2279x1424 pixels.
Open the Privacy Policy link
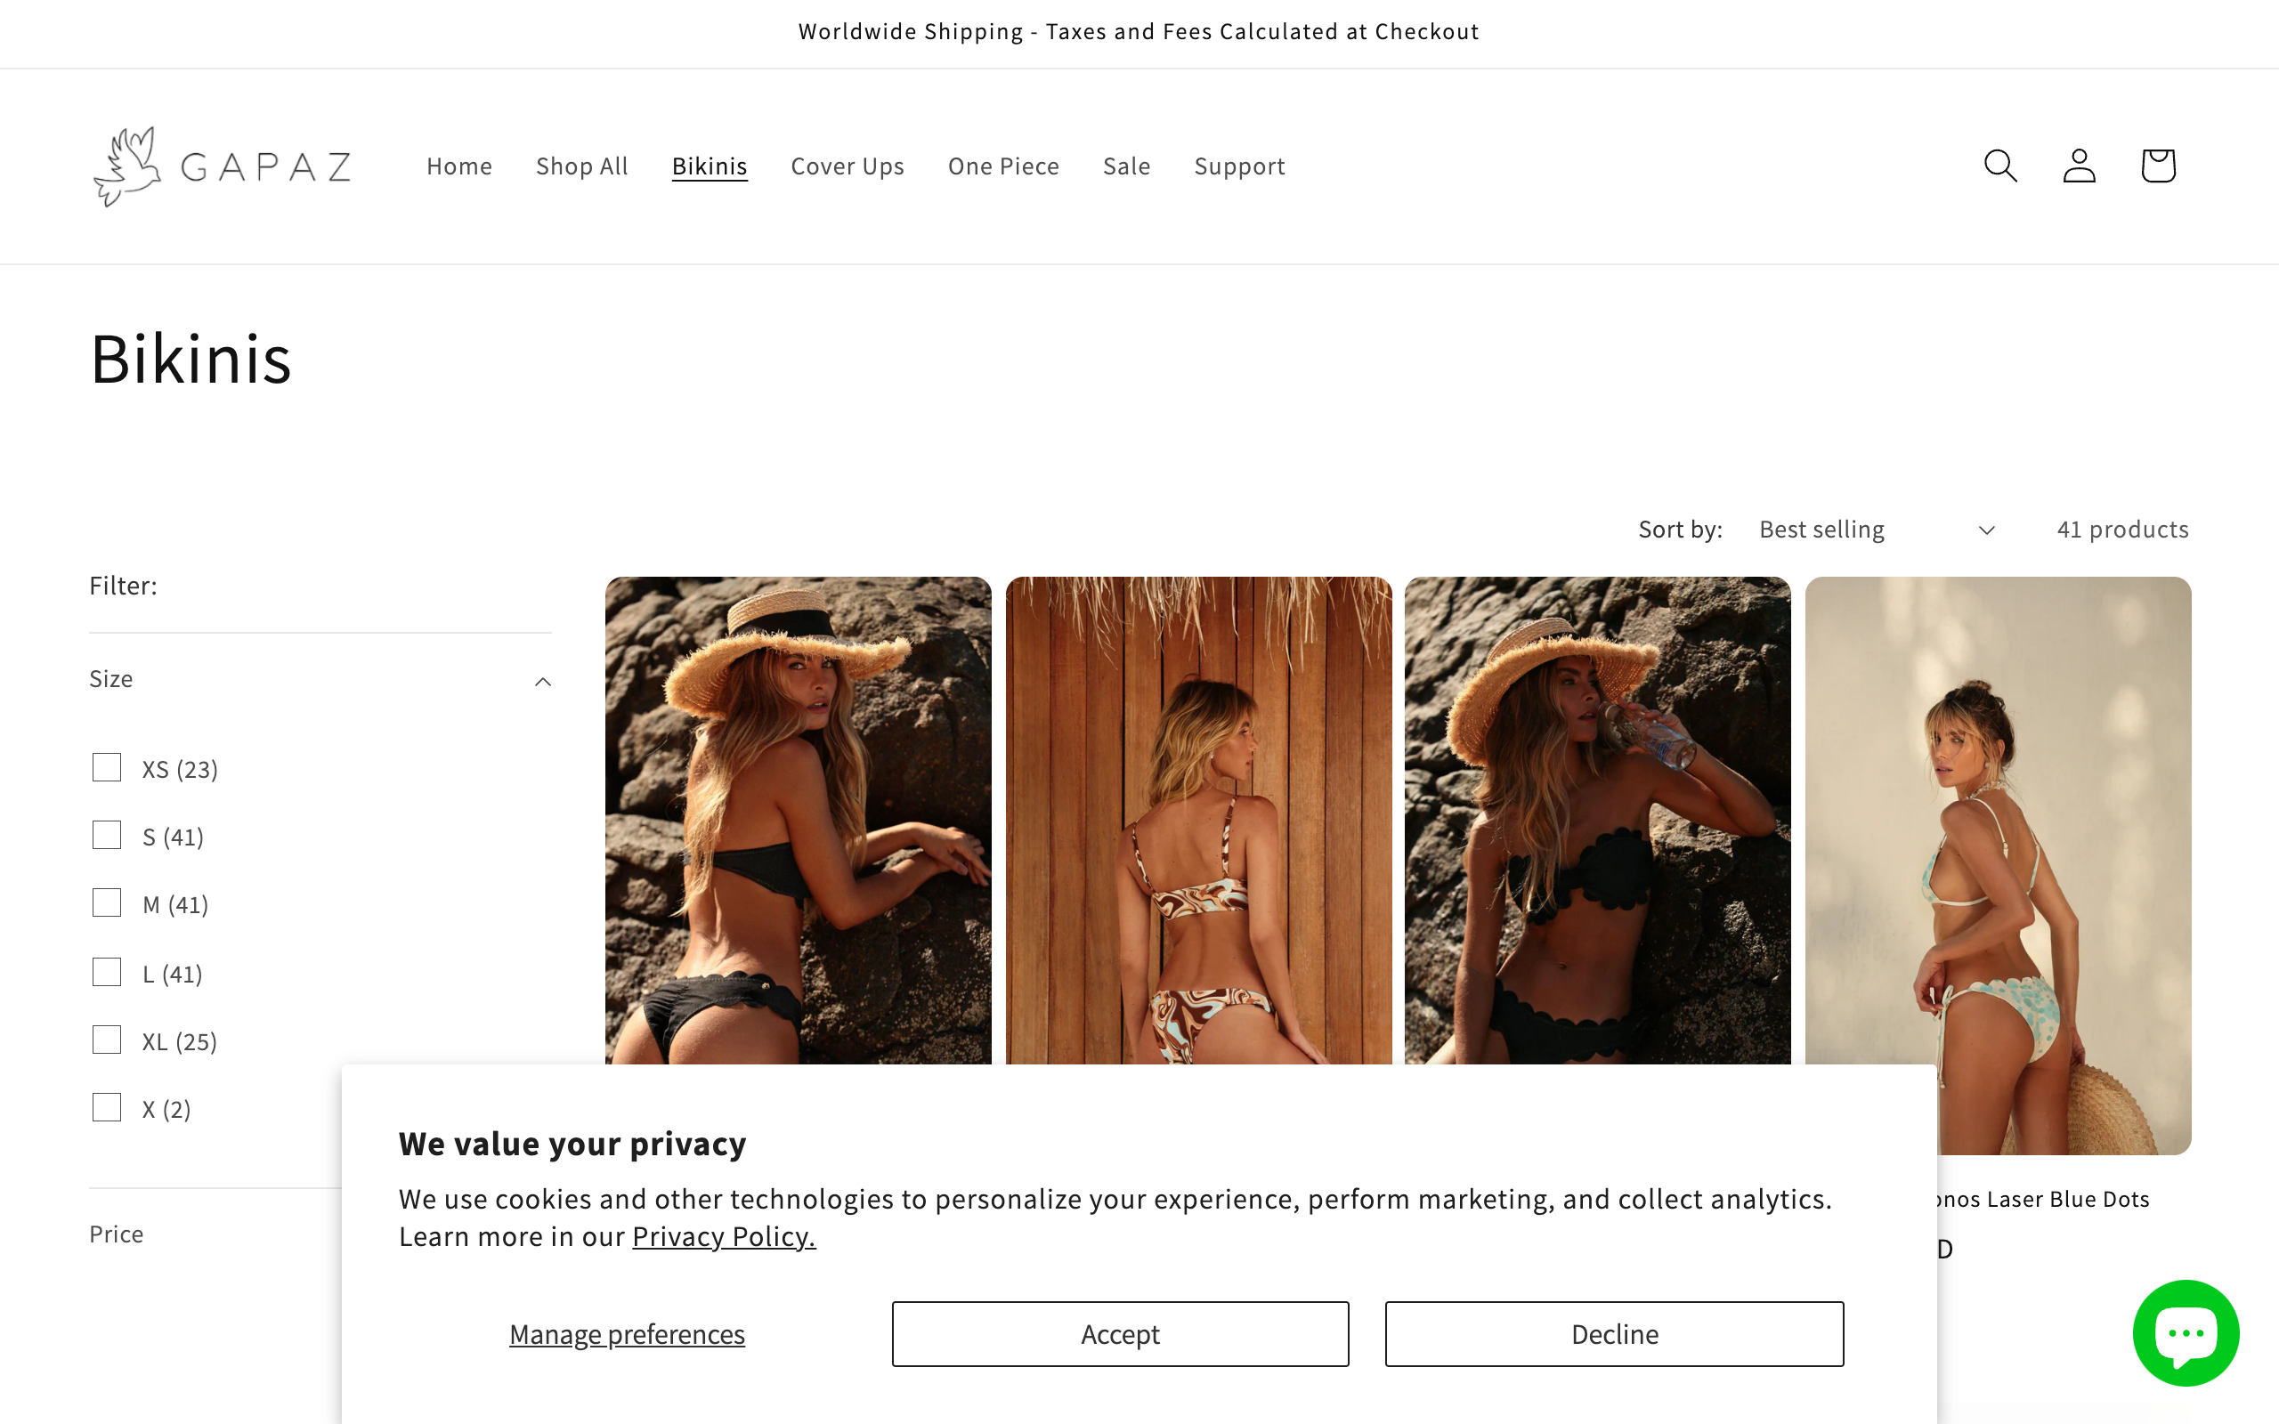(723, 1235)
